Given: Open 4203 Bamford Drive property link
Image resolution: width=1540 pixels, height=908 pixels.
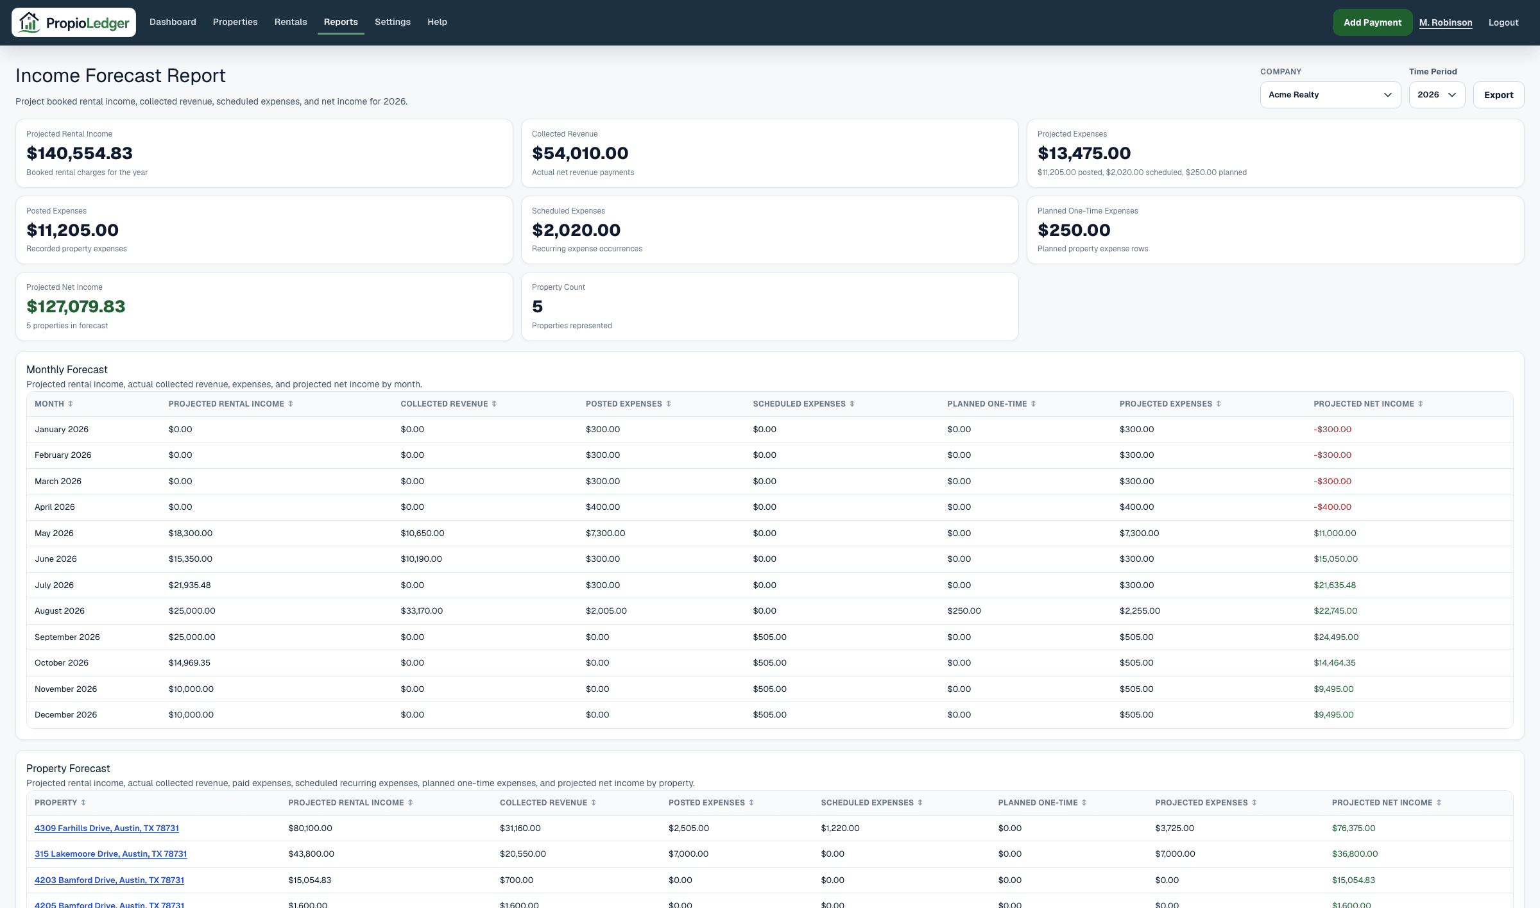Looking at the screenshot, I should 109,880.
